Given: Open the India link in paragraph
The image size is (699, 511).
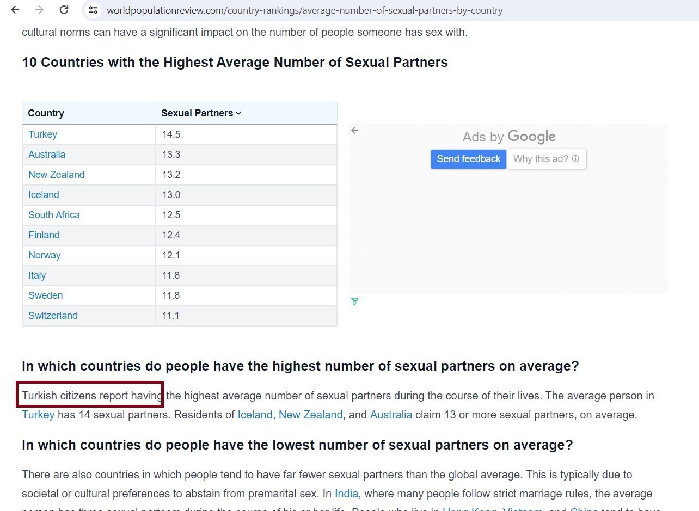Looking at the screenshot, I should [346, 494].
